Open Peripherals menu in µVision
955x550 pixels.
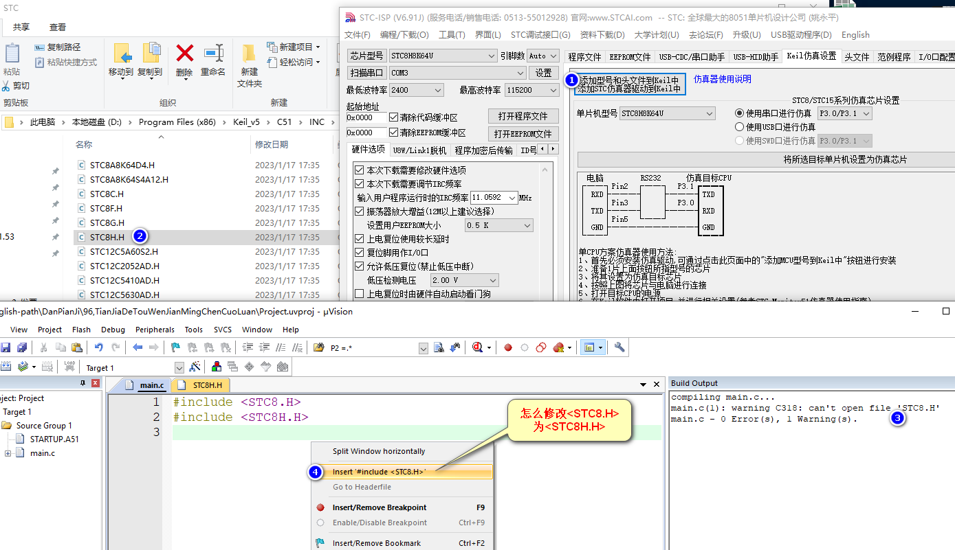coord(155,330)
